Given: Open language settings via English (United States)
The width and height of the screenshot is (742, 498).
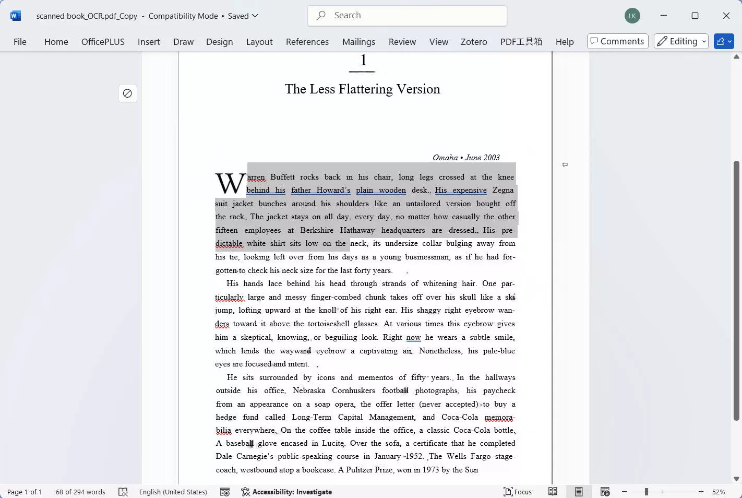Looking at the screenshot, I should coord(173,491).
